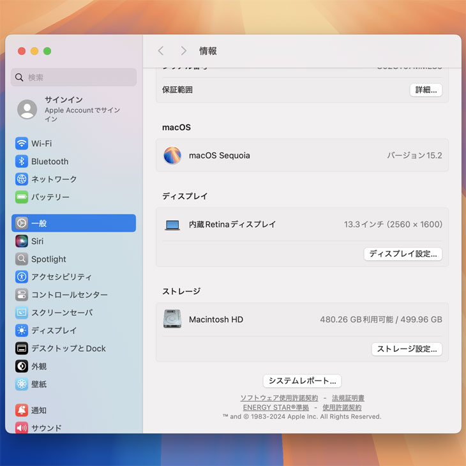
Task: Open the Spotlight magnifier icon
Action: 22,259
